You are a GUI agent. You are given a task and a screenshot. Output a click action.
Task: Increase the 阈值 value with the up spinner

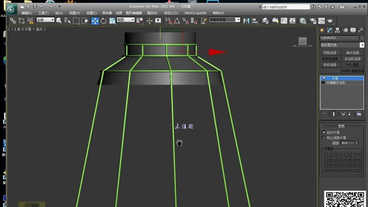pos(356,142)
